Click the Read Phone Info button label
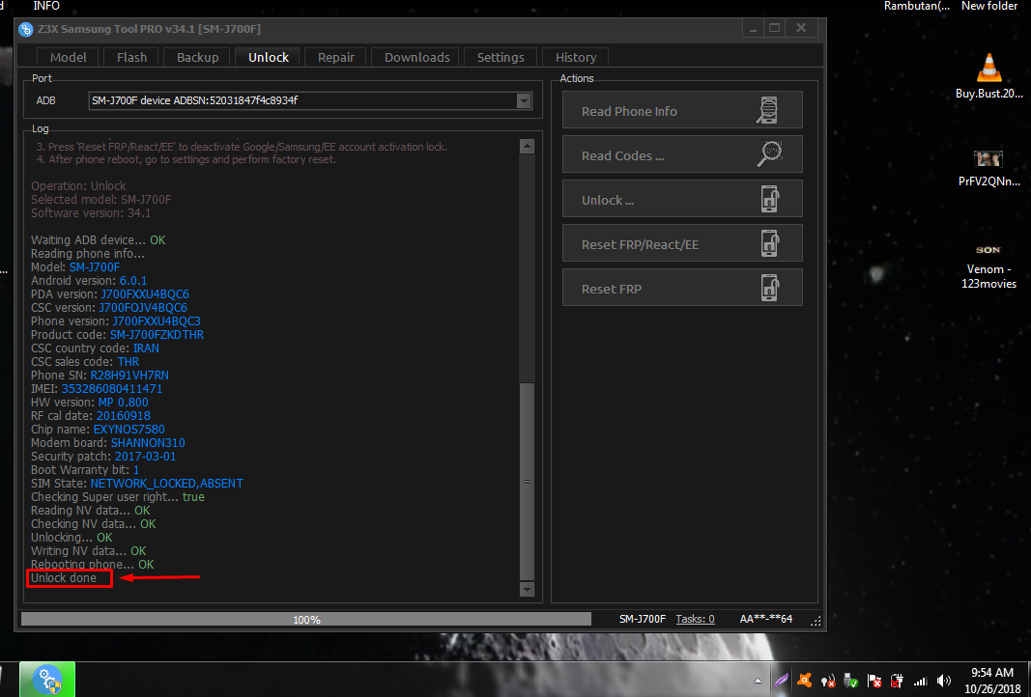 click(629, 111)
